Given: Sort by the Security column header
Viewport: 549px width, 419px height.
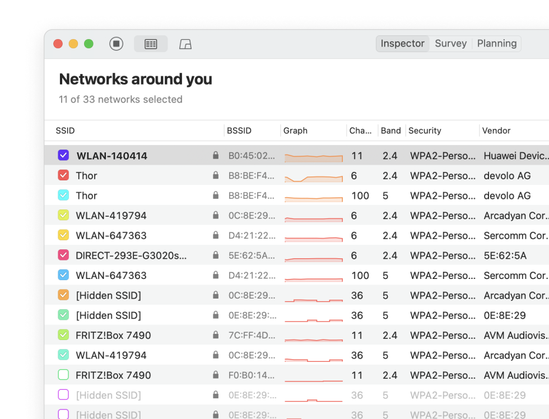Looking at the screenshot, I should click(425, 131).
